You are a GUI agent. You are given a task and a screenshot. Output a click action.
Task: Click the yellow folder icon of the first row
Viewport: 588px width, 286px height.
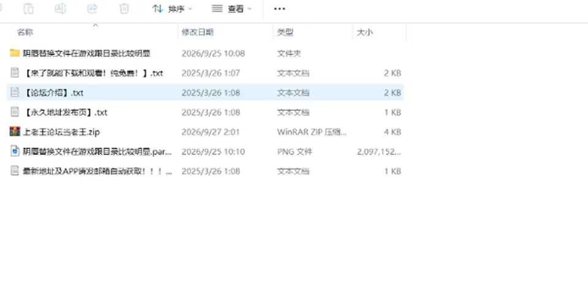point(15,53)
